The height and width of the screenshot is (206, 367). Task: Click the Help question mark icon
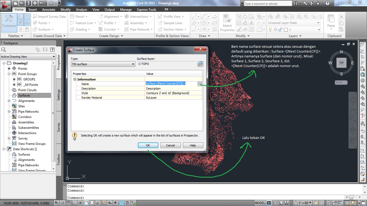click(327, 3)
